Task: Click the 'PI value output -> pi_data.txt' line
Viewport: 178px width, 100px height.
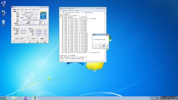Action: [80, 52]
